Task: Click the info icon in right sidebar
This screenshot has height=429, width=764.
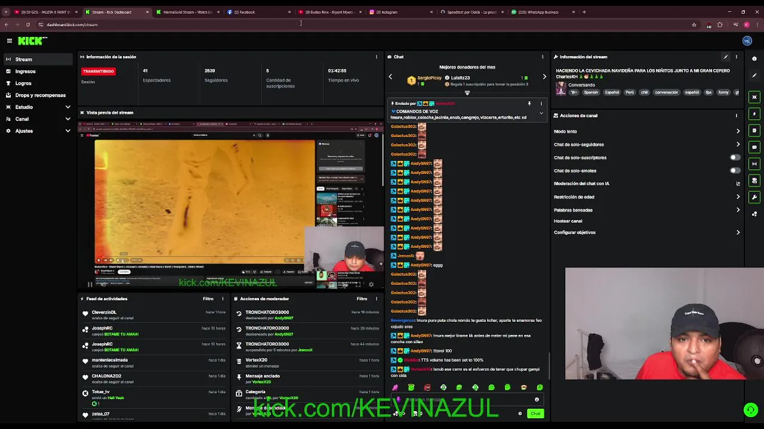Action: 754,58
